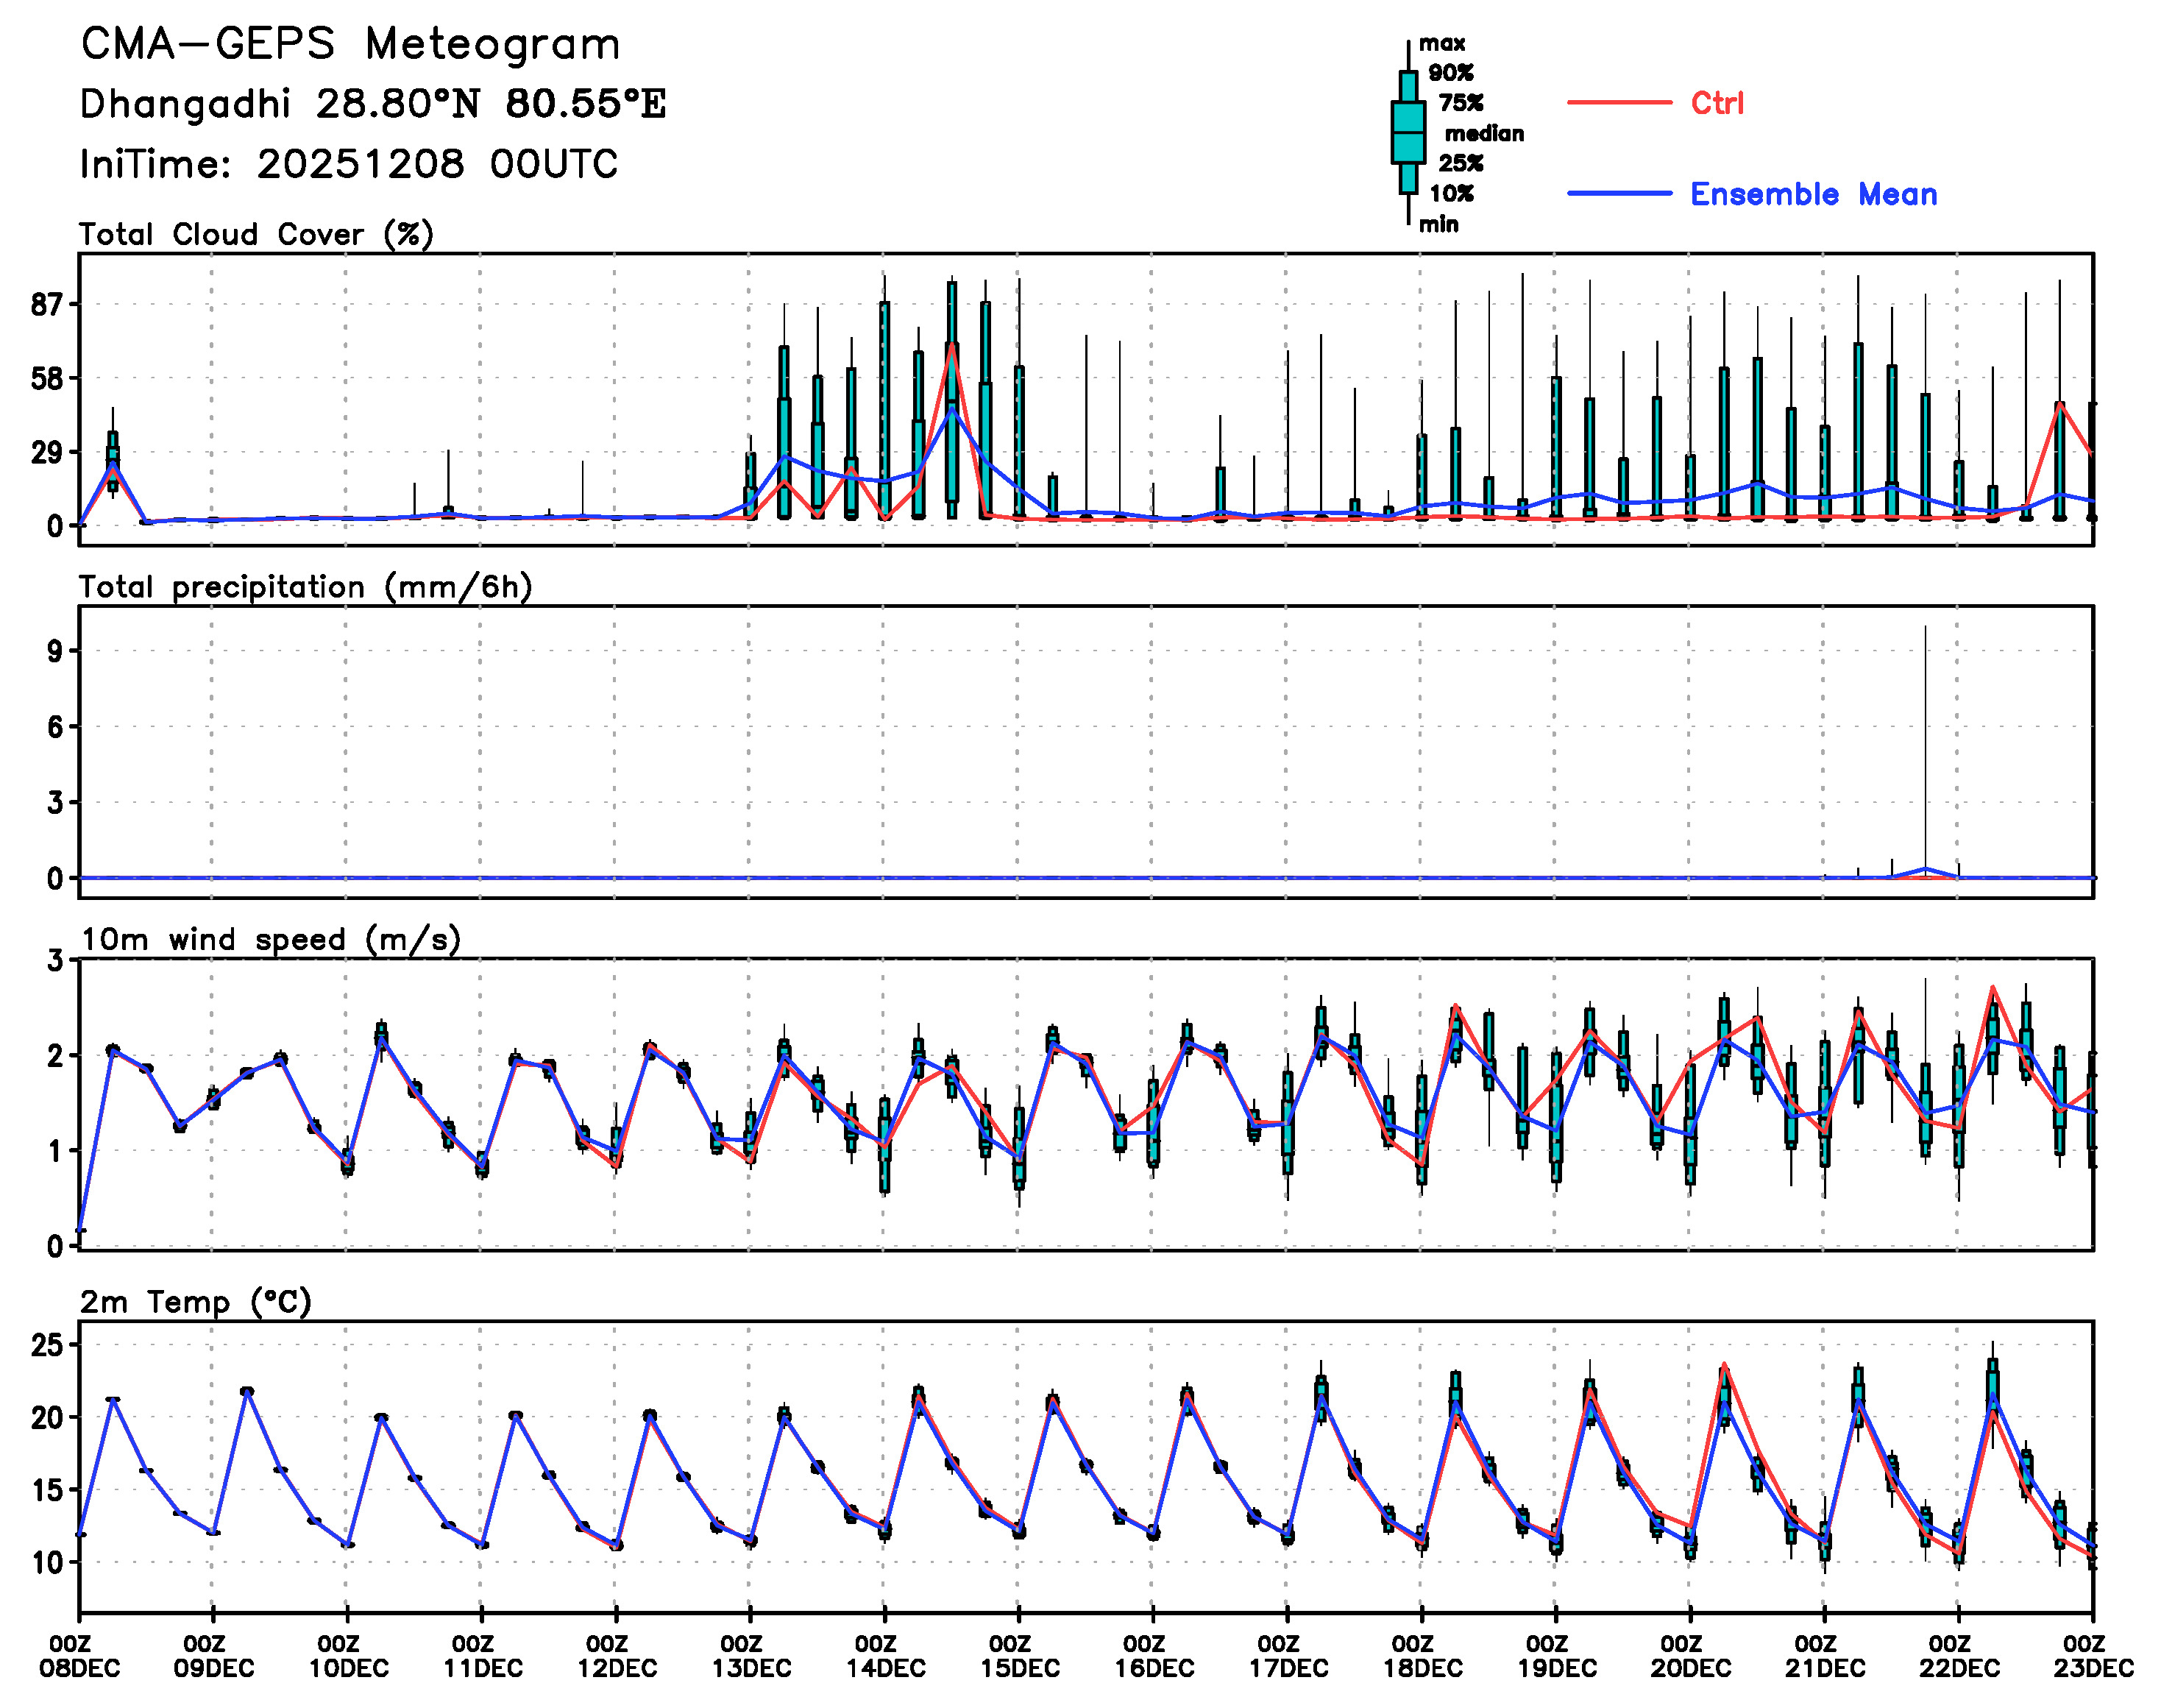Click the 00Z 20DEC time axis label
2161x1708 pixels.
tap(1690, 1657)
